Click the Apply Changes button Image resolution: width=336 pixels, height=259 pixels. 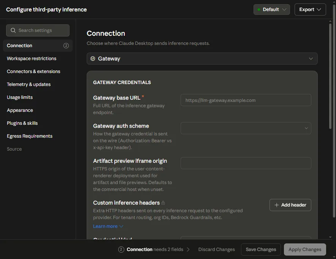305,249
